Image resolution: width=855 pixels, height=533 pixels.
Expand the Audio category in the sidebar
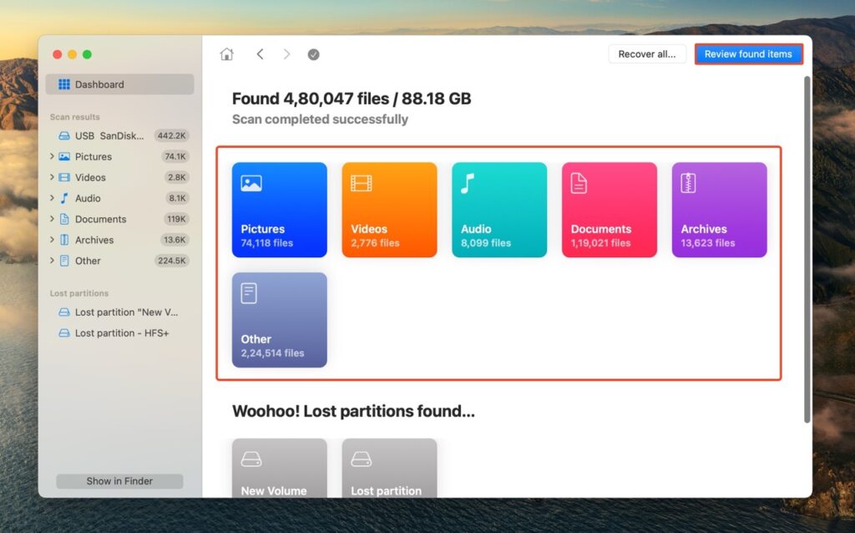[x=53, y=198]
